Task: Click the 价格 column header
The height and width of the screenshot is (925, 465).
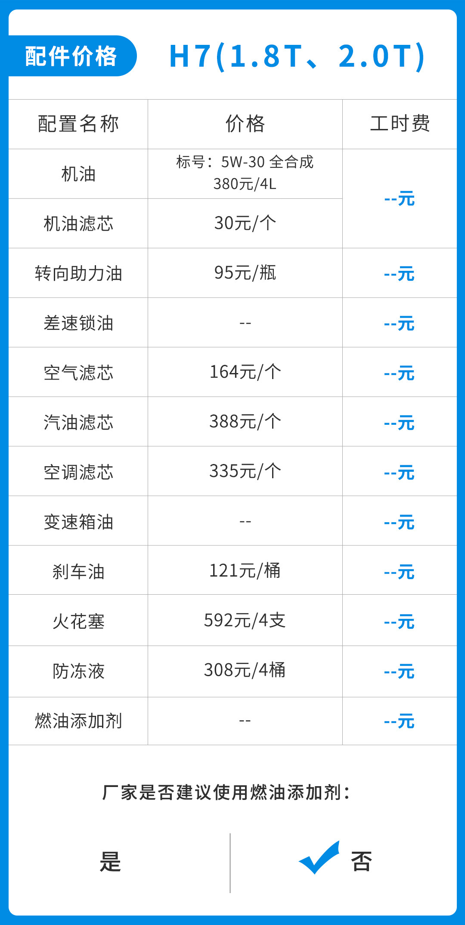Action: click(x=245, y=124)
